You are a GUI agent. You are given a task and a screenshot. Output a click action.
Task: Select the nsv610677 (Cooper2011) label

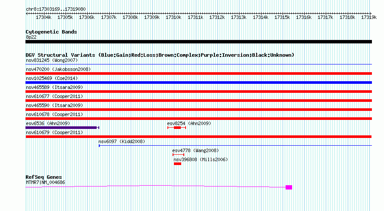pyautogui.click(x=54, y=96)
